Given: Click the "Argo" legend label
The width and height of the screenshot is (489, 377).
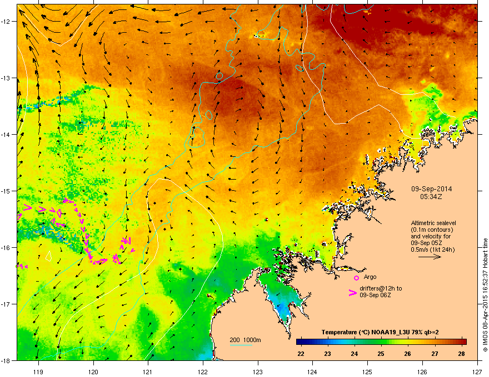Looking at the screenshot, I should point(370,277).
